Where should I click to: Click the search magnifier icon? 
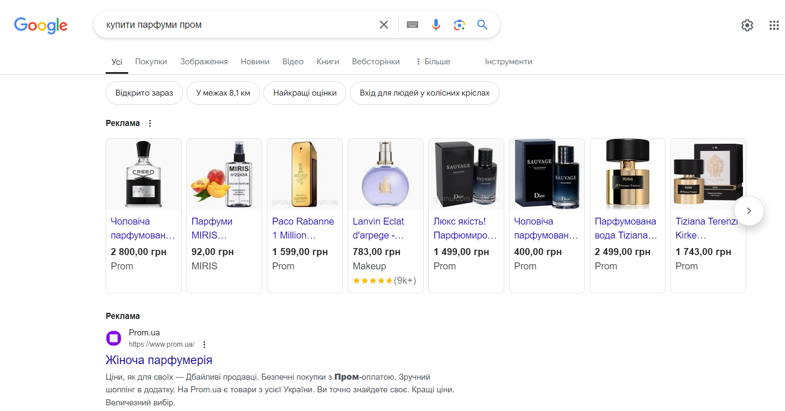(x=482, y=25)
